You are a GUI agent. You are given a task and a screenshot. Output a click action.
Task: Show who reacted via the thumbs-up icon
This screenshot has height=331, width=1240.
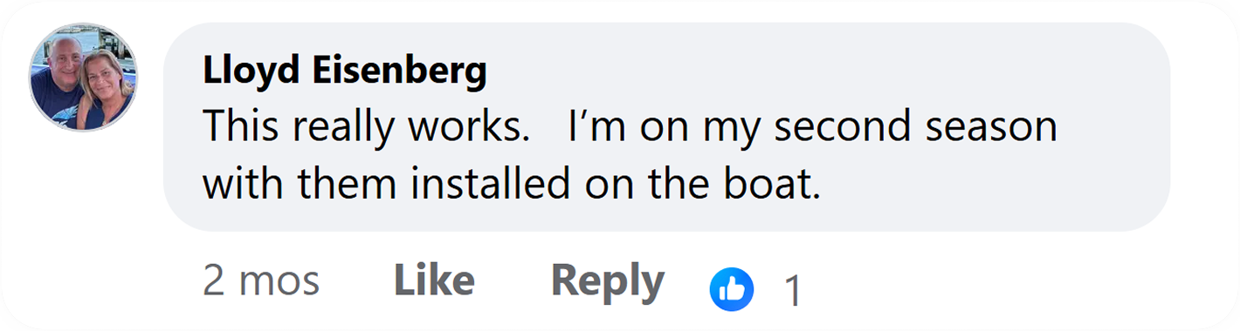click(x=731, y=289)
